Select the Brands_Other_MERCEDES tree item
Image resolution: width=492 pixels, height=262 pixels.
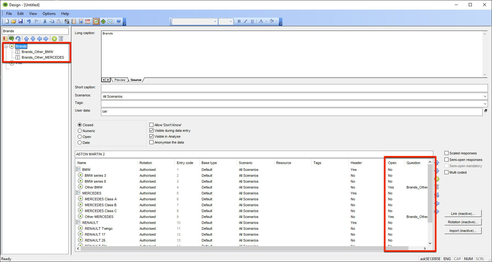coord(43,57)
